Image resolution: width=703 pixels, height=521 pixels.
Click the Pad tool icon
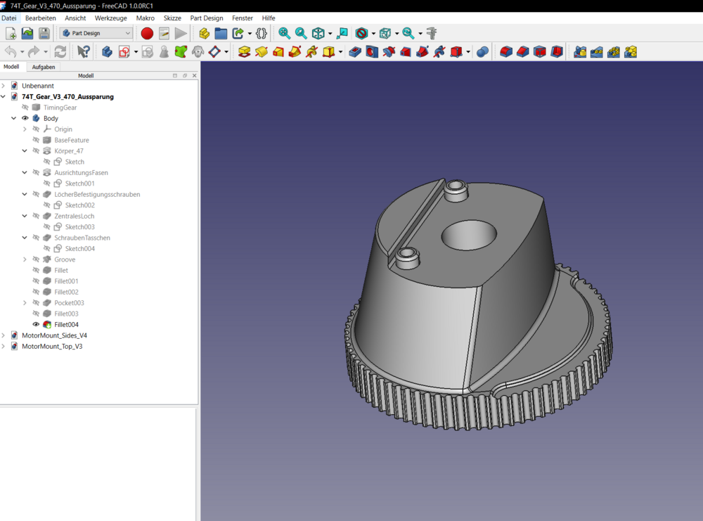pyautogui.click(x=244, y=52)
